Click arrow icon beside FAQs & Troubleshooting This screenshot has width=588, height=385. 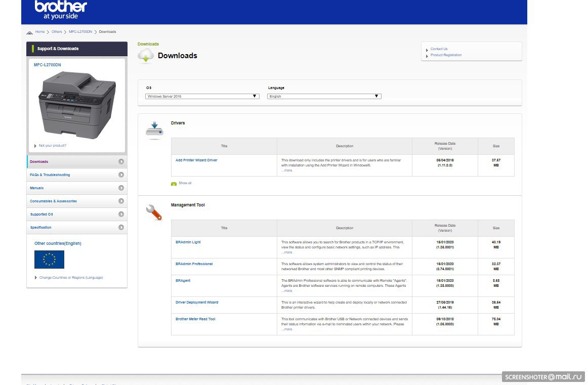click(x=121, y=175)
